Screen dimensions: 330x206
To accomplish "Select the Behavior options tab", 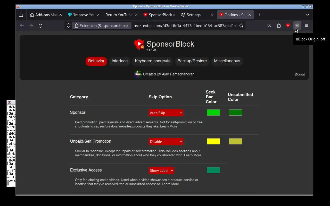I will (96, 61).
